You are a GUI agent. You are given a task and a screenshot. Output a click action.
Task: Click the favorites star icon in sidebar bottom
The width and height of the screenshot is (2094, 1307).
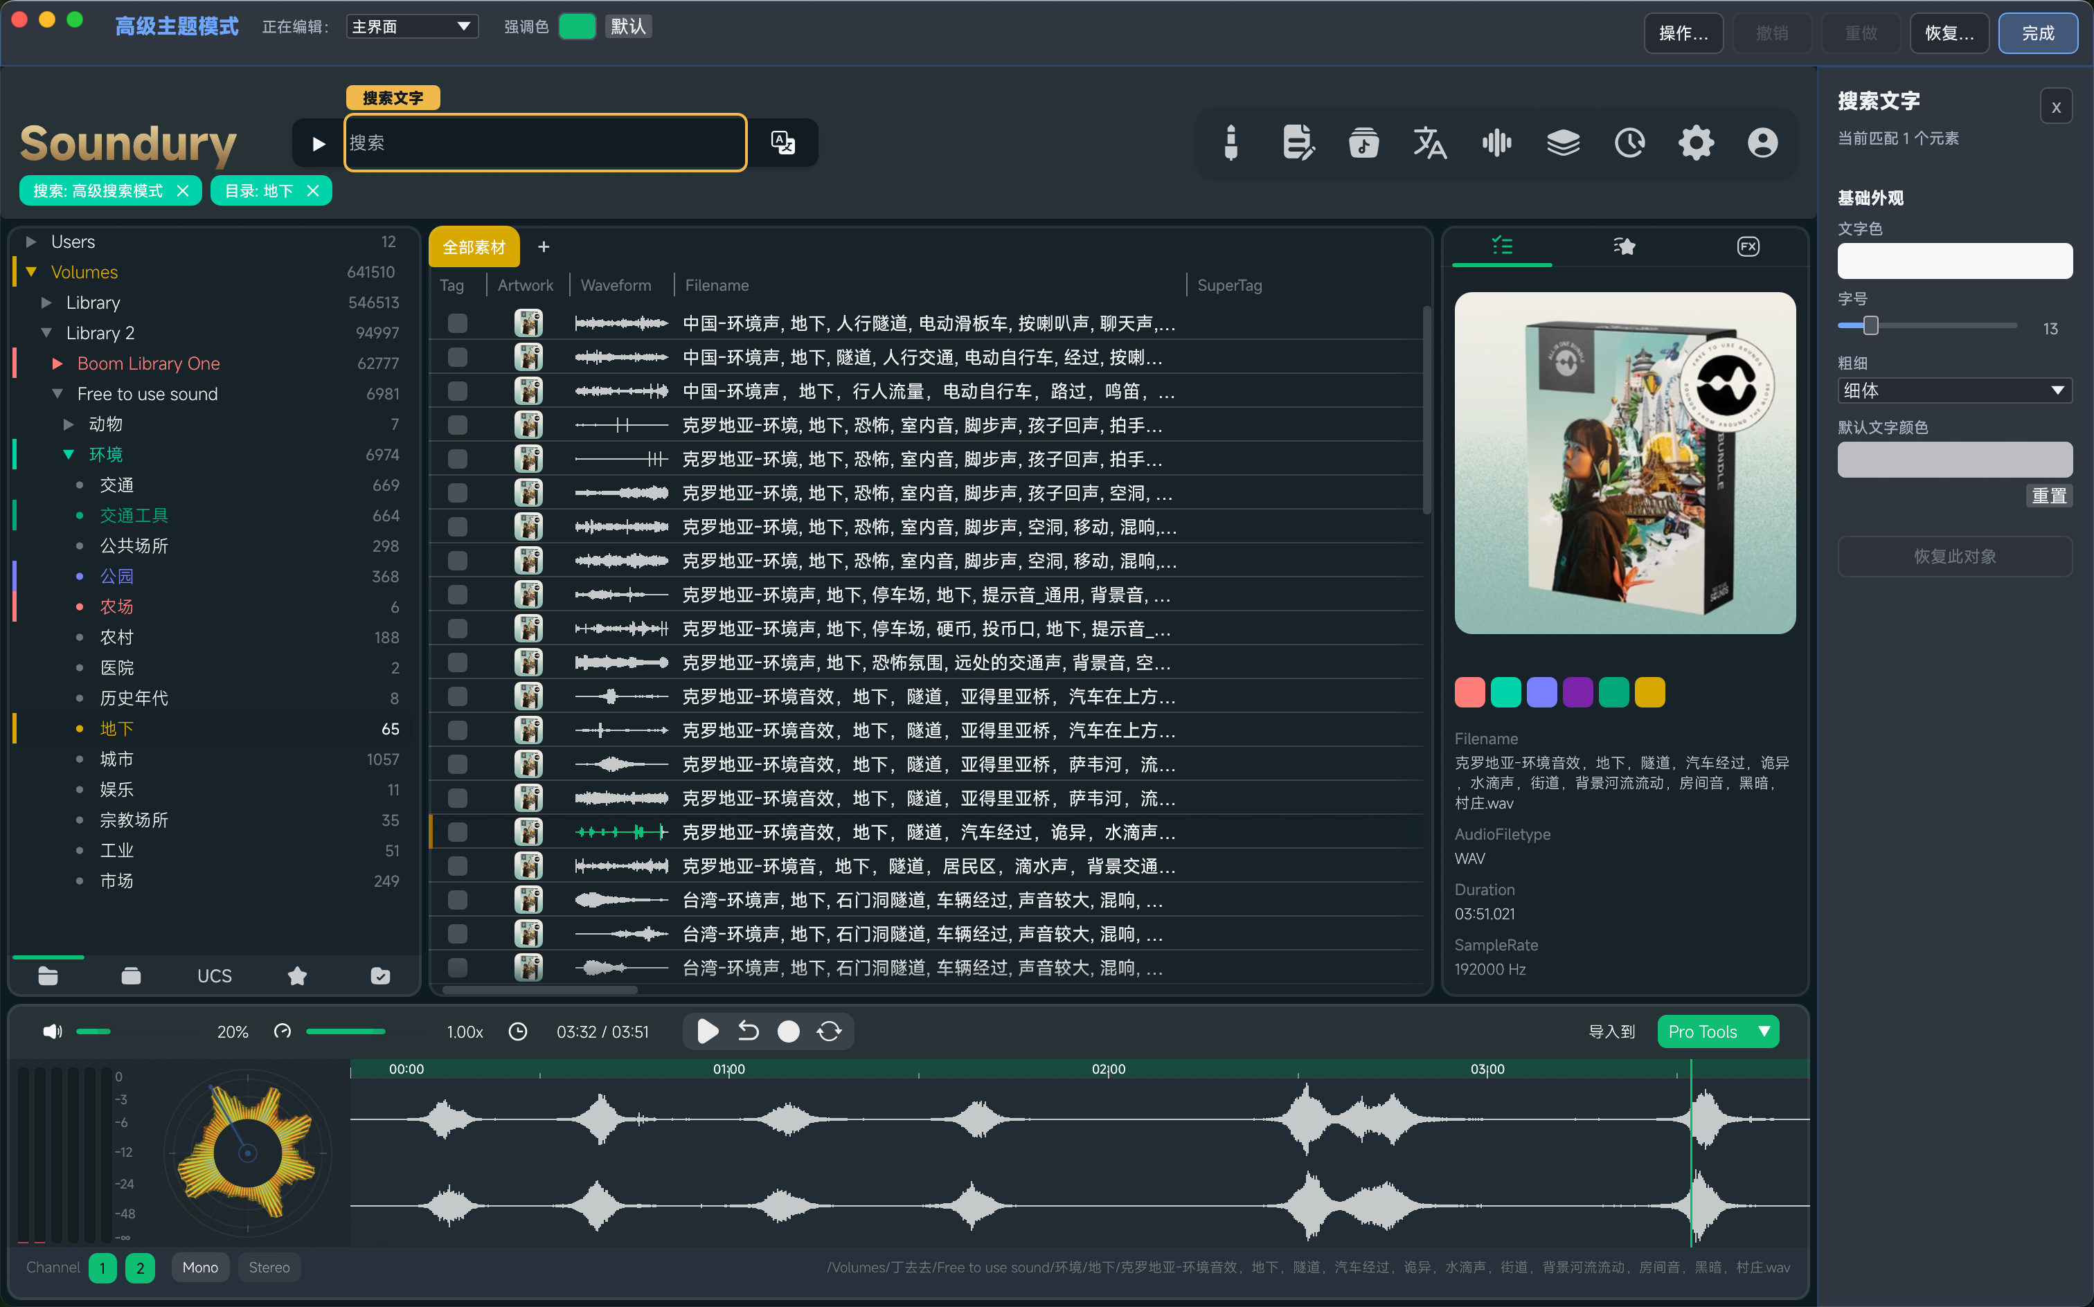(x=298, y=975)
